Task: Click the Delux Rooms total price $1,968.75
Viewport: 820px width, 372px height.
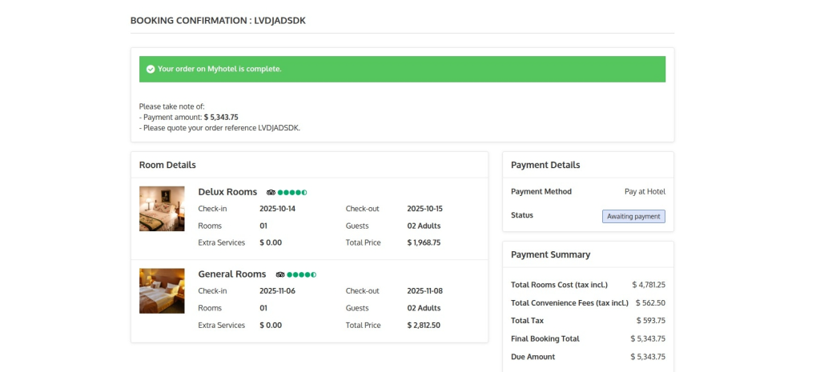Action: point(424,242)
